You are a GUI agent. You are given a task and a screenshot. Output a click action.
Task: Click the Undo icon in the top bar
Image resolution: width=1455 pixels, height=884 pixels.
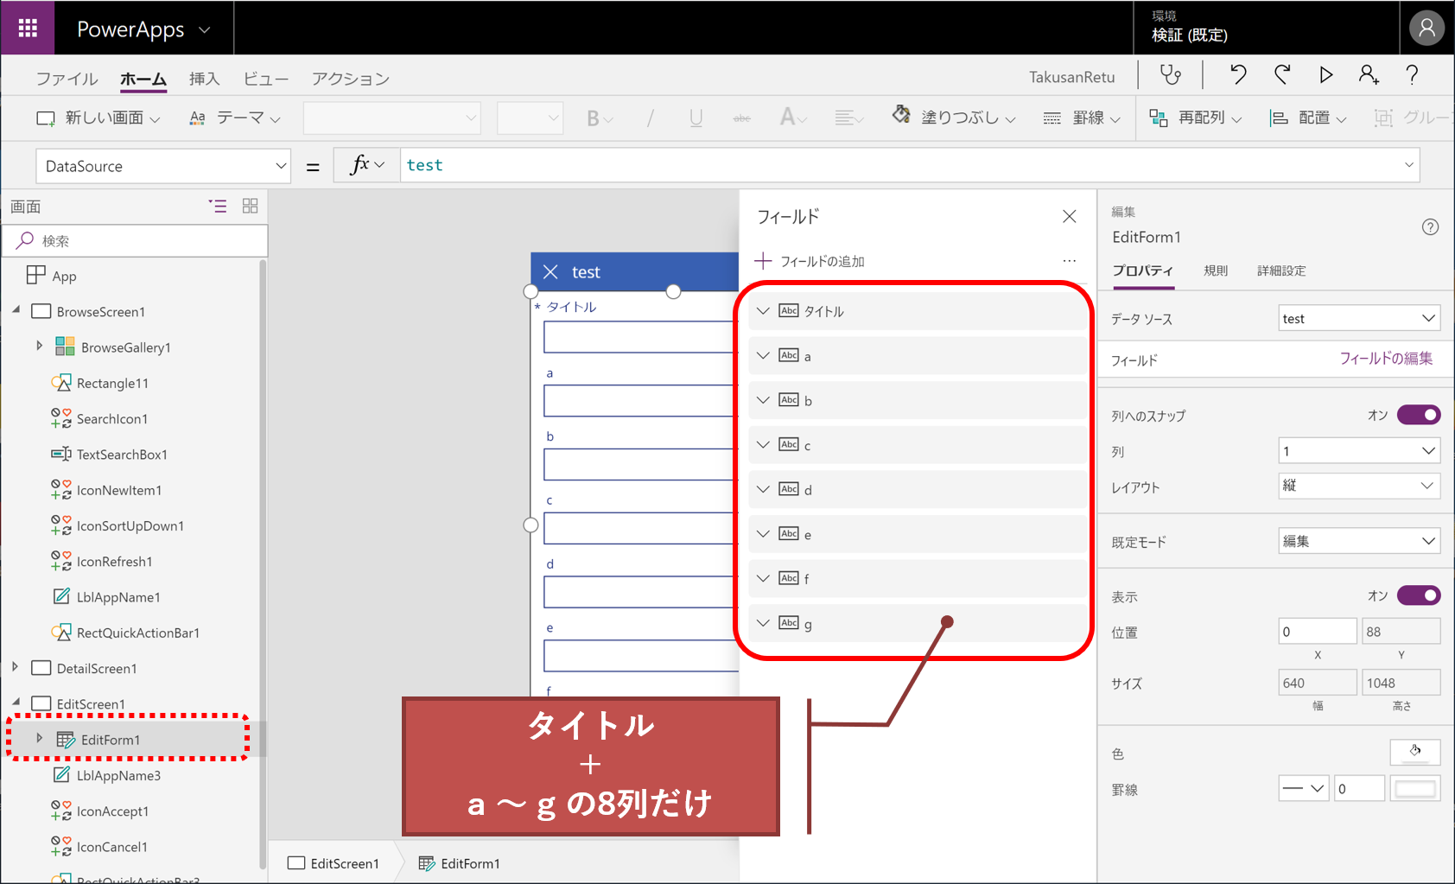[x=1237, y=75]
